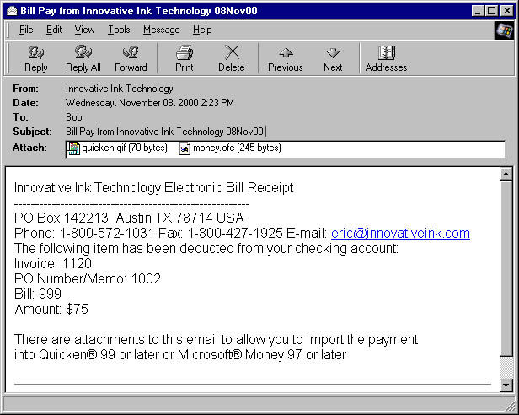The width and height of the screenshot is (519, 415).
Task: Click the recipient name Bob
Action: [74, 117]
